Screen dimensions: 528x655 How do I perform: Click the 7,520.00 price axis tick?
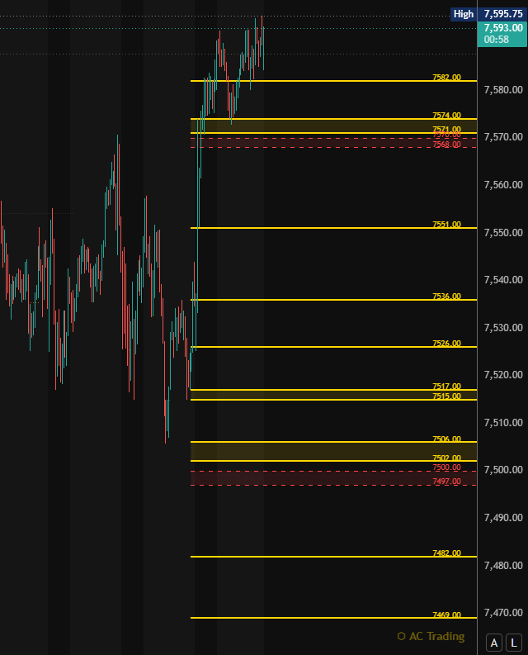503,375
